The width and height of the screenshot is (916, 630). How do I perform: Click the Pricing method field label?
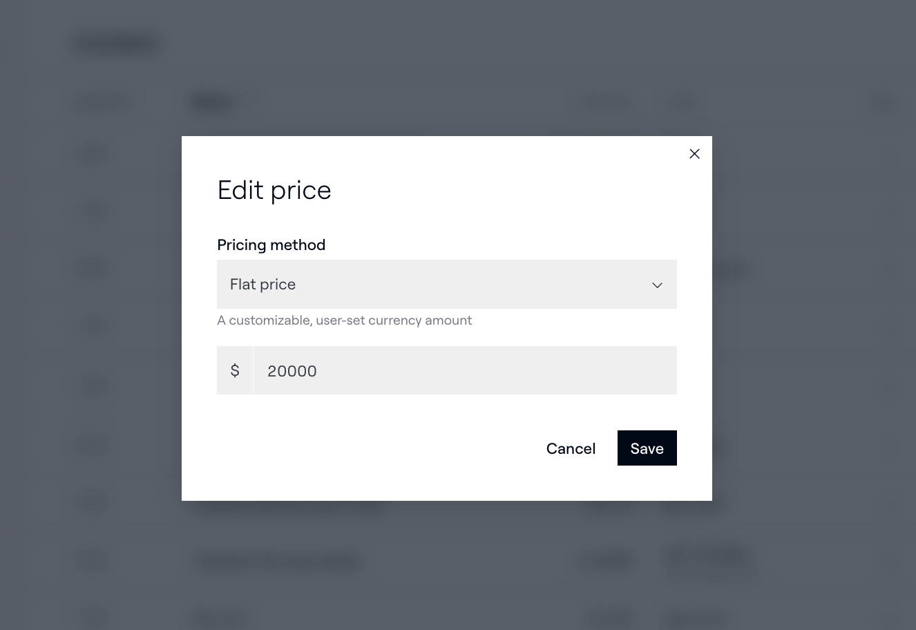(x=271, y=245)
